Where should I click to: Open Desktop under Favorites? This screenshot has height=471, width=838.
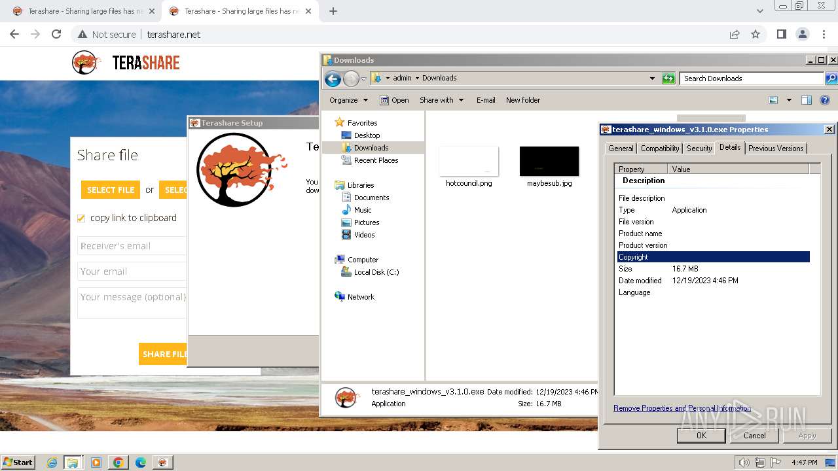click(367, 135)
